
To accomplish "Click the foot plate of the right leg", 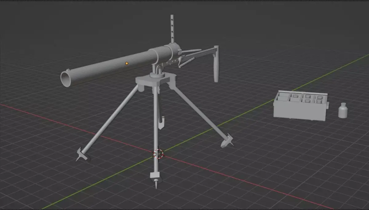I will (x=227, y=140).
